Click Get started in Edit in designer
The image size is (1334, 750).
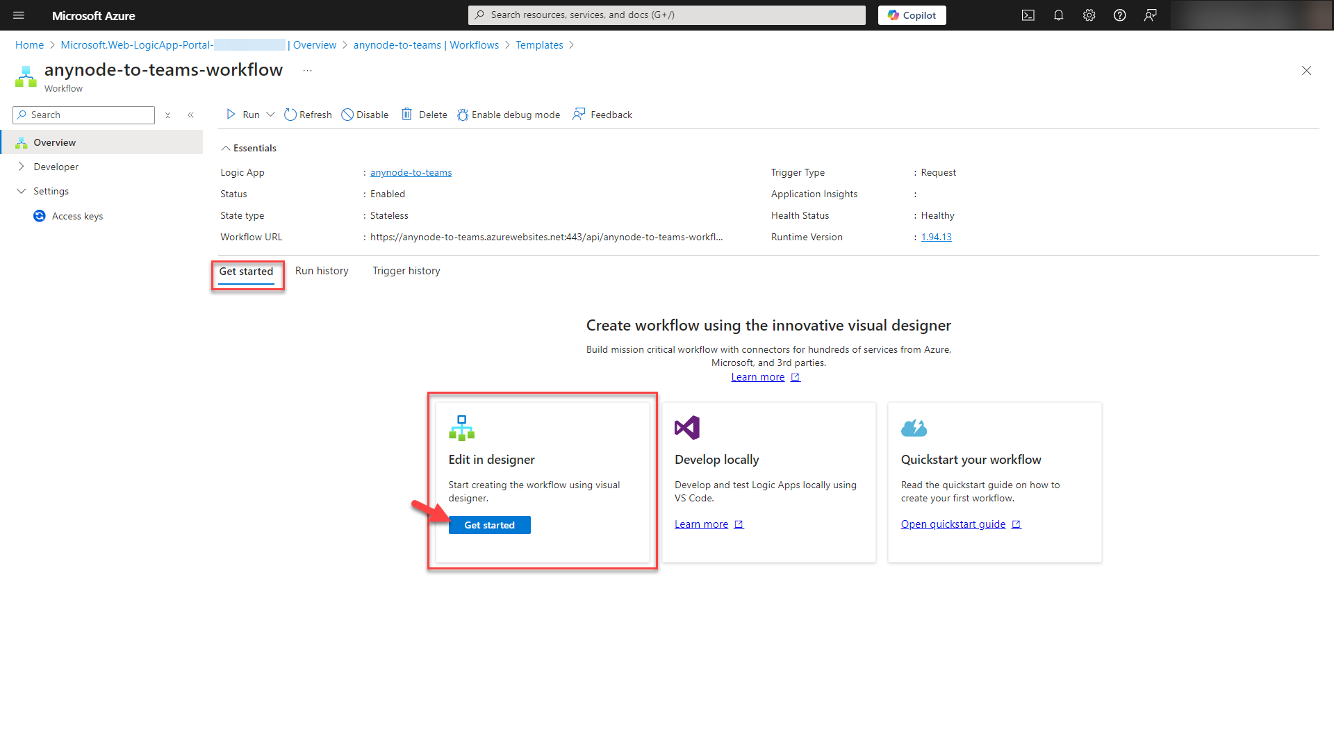tap(489, 525)
